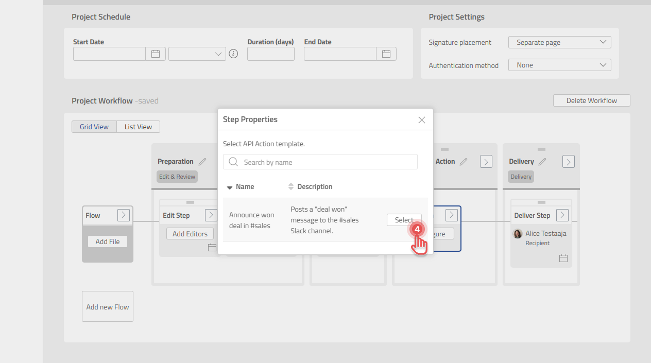Click the calendar icon in the Deliver Step card

pyautogui.click(x=563, y=258)
